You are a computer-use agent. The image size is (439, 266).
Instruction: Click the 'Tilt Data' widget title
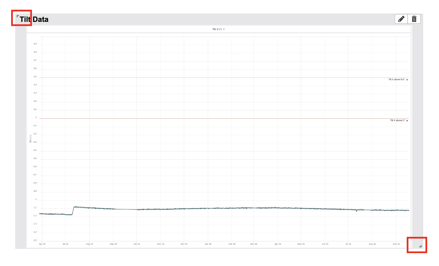(34, 19)
